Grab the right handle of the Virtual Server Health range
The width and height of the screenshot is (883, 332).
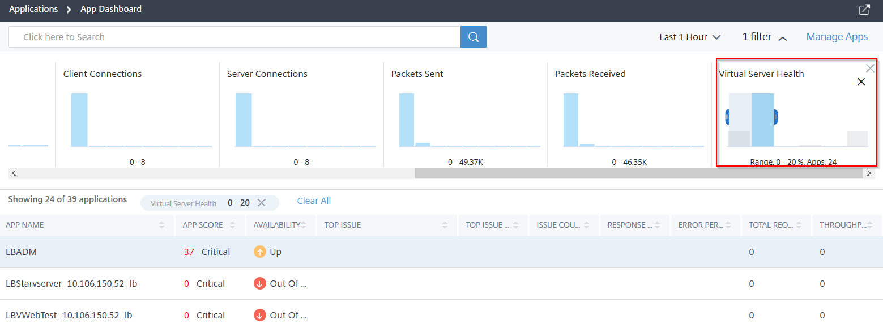tap(775, 117)
